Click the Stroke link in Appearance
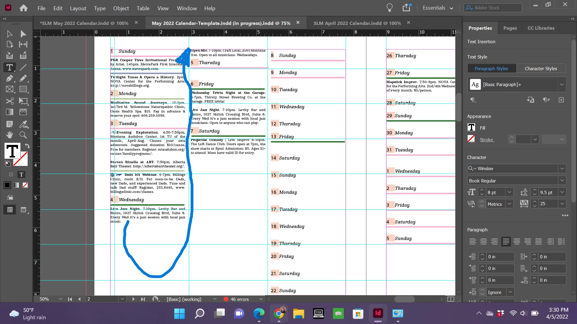 click(486, 139)
